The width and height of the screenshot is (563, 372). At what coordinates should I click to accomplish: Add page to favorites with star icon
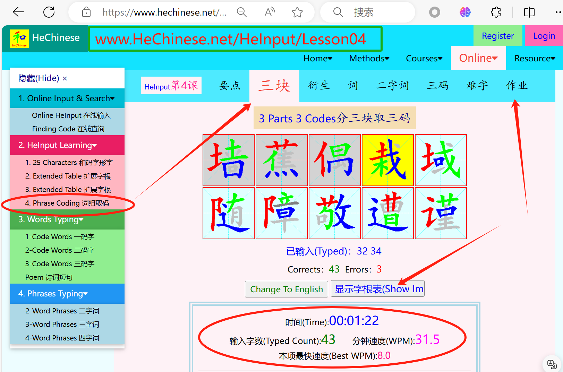(297, 12)
